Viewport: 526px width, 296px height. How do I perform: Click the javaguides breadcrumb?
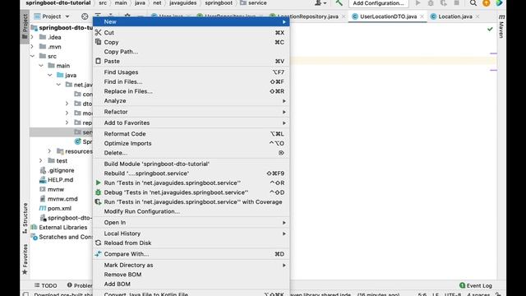coord(182,3)
